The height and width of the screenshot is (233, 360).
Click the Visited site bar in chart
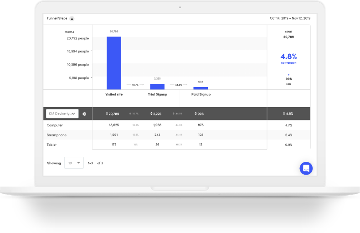click(113, 63)
